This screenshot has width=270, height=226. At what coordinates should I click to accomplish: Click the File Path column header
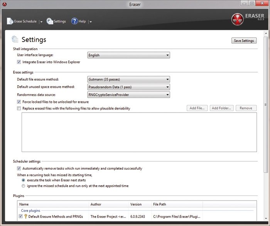[177, 204]
